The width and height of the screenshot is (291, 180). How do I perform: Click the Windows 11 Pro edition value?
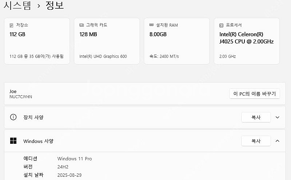[x=75, y=159]
